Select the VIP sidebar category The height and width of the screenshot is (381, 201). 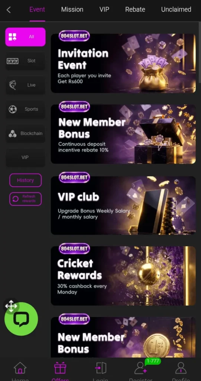25,157
